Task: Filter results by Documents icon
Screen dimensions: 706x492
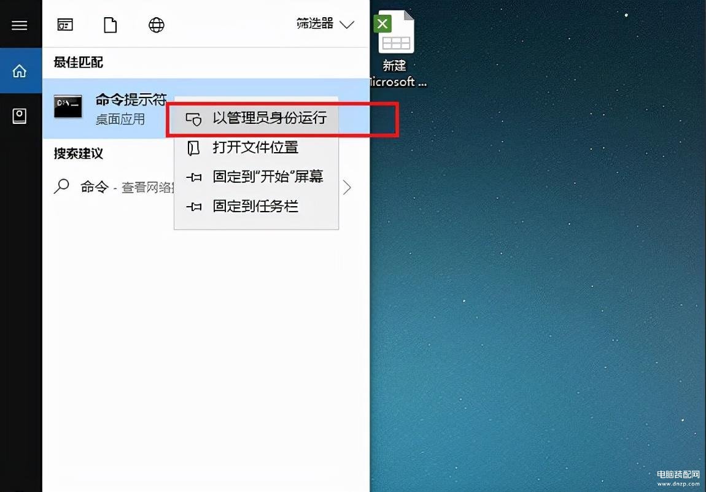Action: (111, 25)
